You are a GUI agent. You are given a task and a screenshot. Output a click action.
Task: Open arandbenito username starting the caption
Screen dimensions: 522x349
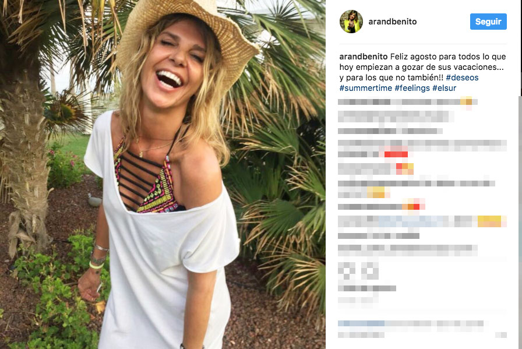point(363,57)
